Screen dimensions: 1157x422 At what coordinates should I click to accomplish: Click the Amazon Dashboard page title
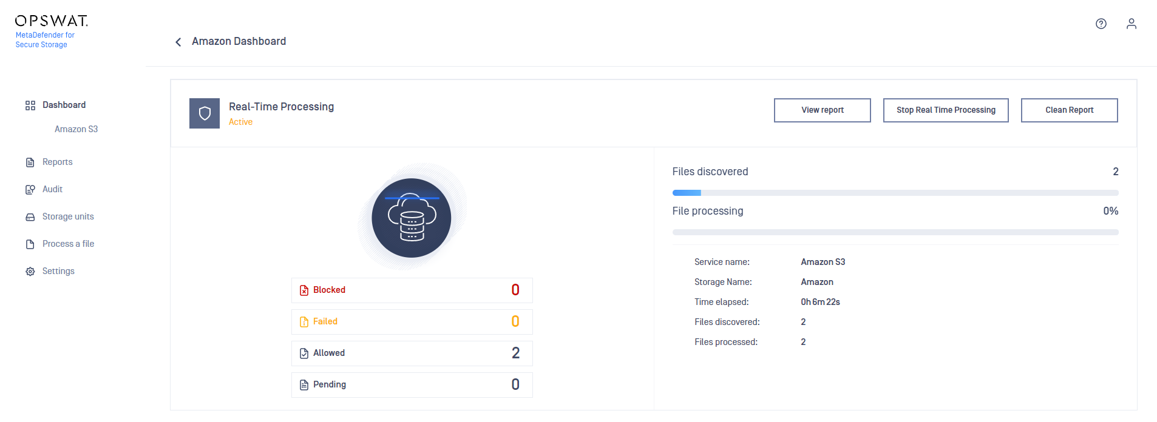coord(239,41)
